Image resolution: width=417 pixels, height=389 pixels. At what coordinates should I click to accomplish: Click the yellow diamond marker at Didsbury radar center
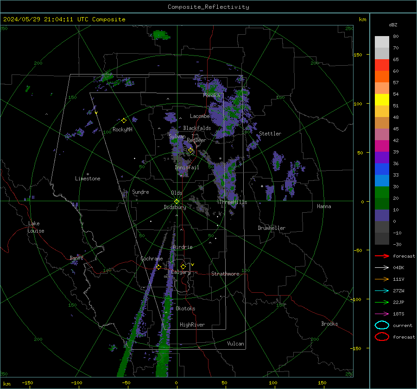click(x=177, y=202)
